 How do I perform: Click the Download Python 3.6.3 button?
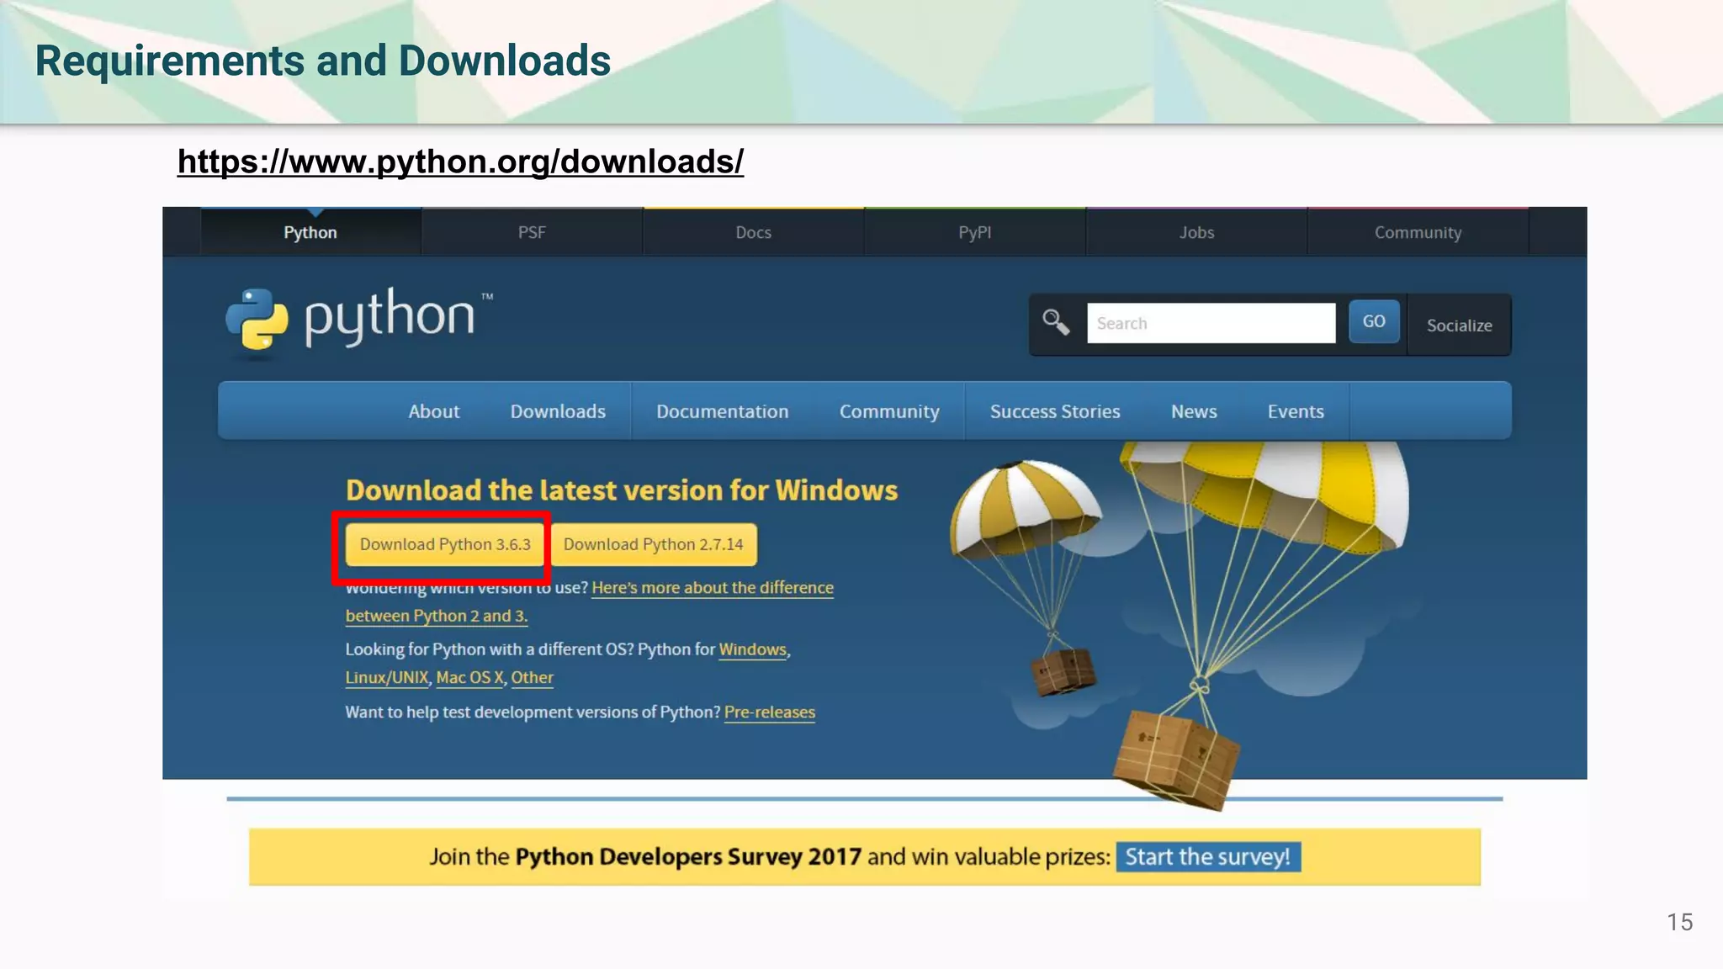pyautogui.click(x=445, y=544)
